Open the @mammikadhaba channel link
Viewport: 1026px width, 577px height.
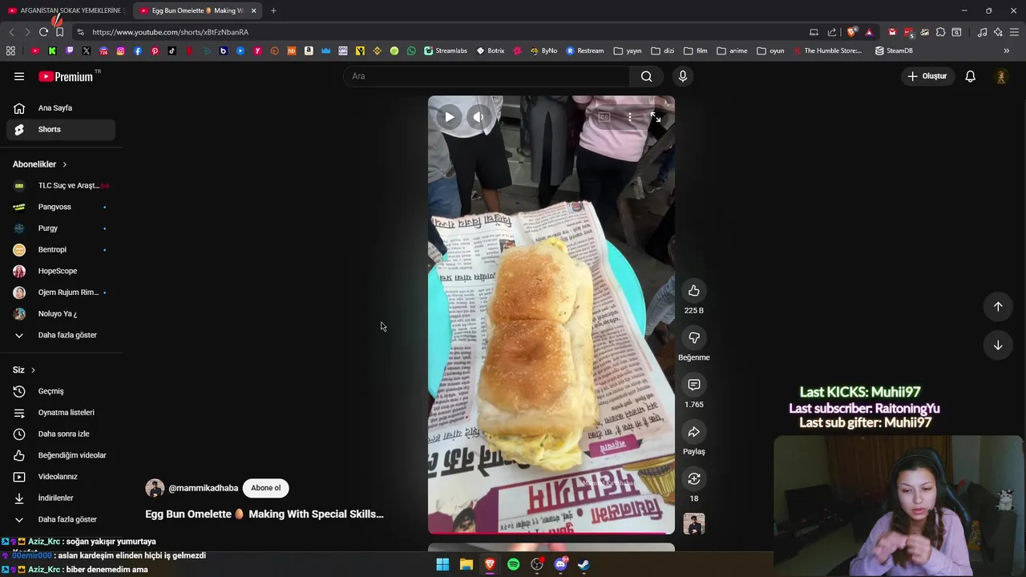coord(203,488)
